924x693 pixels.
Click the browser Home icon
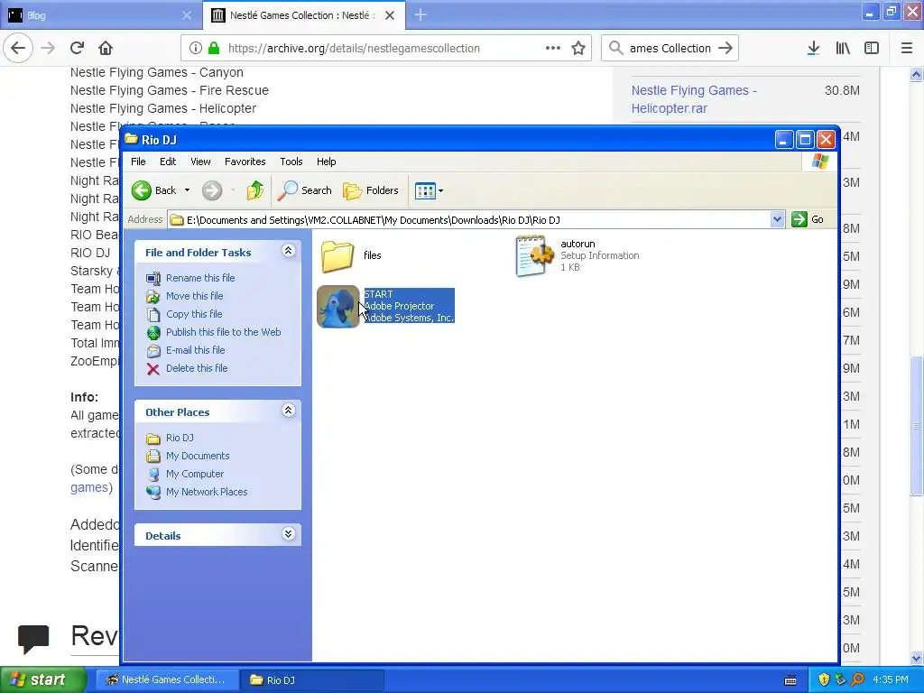(x=106, y=48)
